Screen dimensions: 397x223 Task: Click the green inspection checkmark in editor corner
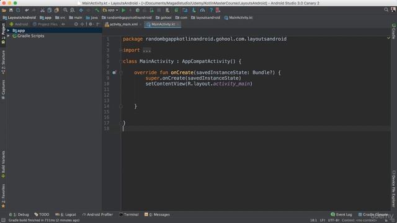coord(389,38)
